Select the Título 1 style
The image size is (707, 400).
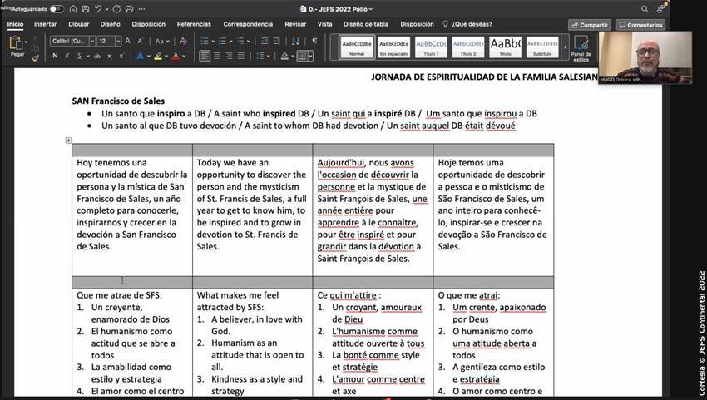[x=431, y=47]
